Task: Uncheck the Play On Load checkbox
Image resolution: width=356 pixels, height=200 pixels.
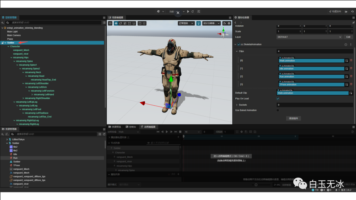Action: click(x=278, y=99)
